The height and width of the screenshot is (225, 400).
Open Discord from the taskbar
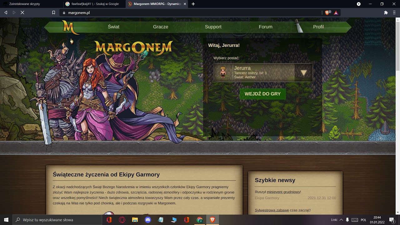point(148,220)
